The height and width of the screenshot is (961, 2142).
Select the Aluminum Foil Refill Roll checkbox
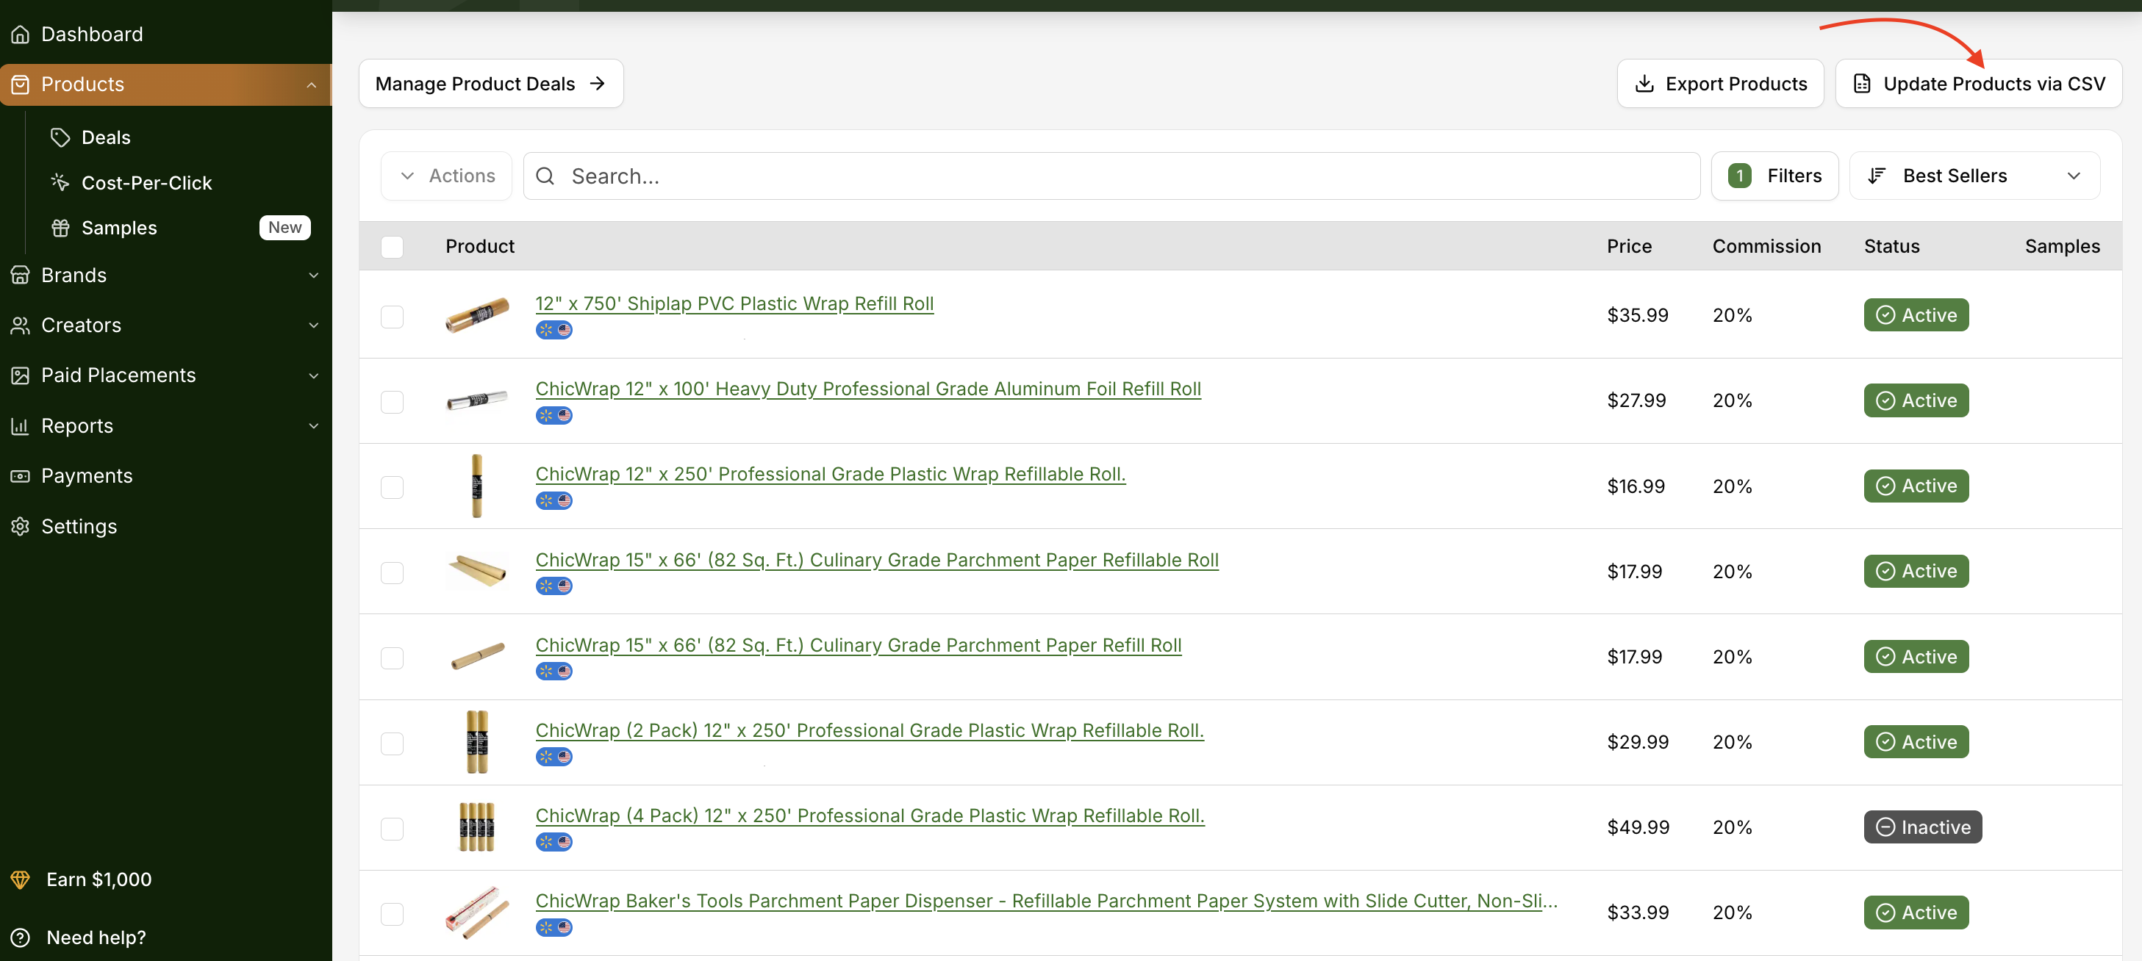tap(392, 403)
